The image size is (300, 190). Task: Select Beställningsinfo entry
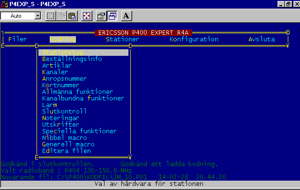coord(72,59)
